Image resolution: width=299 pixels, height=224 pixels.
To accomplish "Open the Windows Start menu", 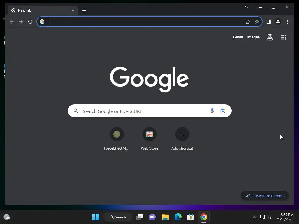I will (x=95, y=217).
